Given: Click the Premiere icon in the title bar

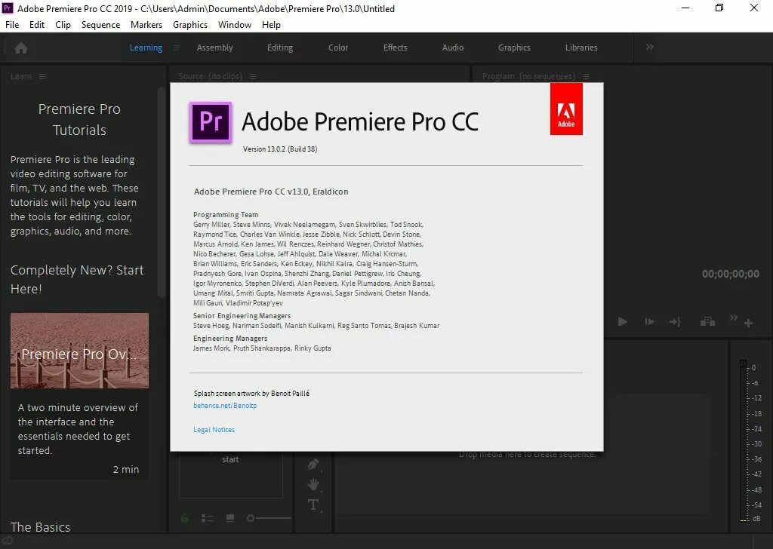Looking at the screenshot, I should [x=8, y=8].
